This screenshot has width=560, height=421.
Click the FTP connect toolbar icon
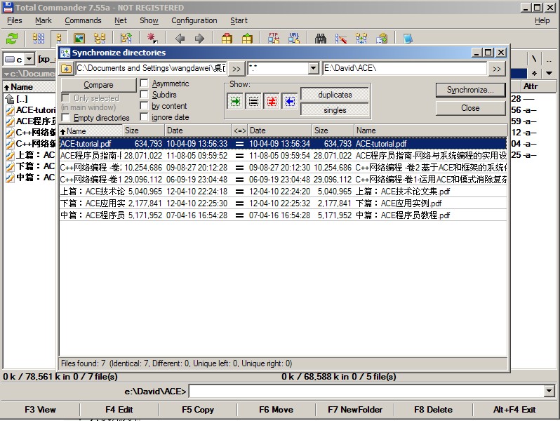coord(274,39)
